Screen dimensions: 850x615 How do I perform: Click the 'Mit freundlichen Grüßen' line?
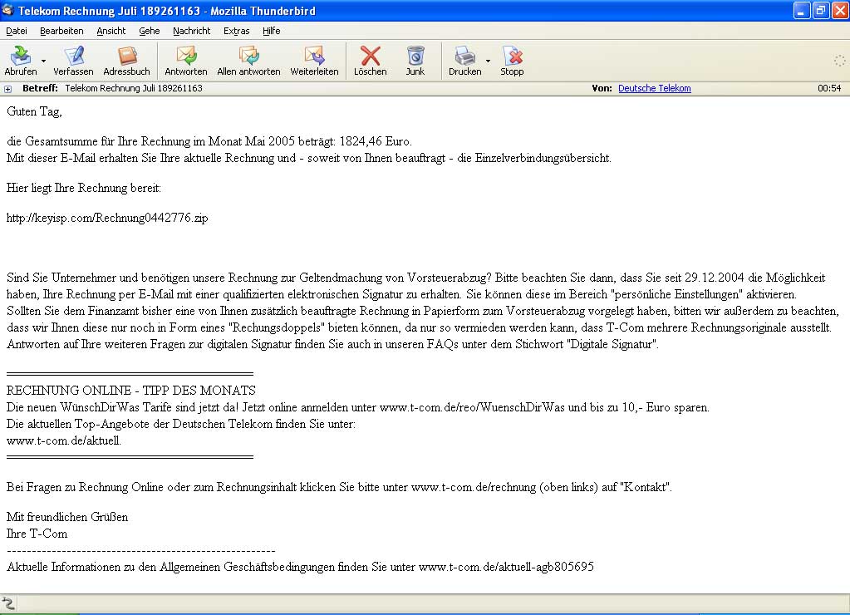point(67,517)
